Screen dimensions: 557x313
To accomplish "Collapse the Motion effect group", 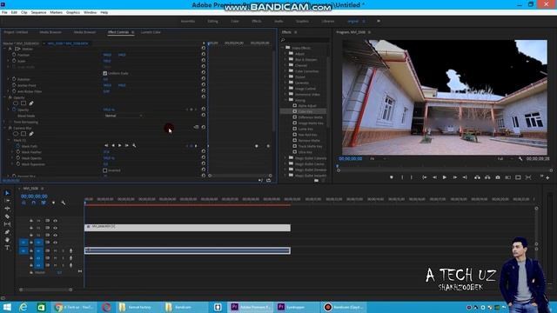I will pyautogui.click(x=4, y=49).
